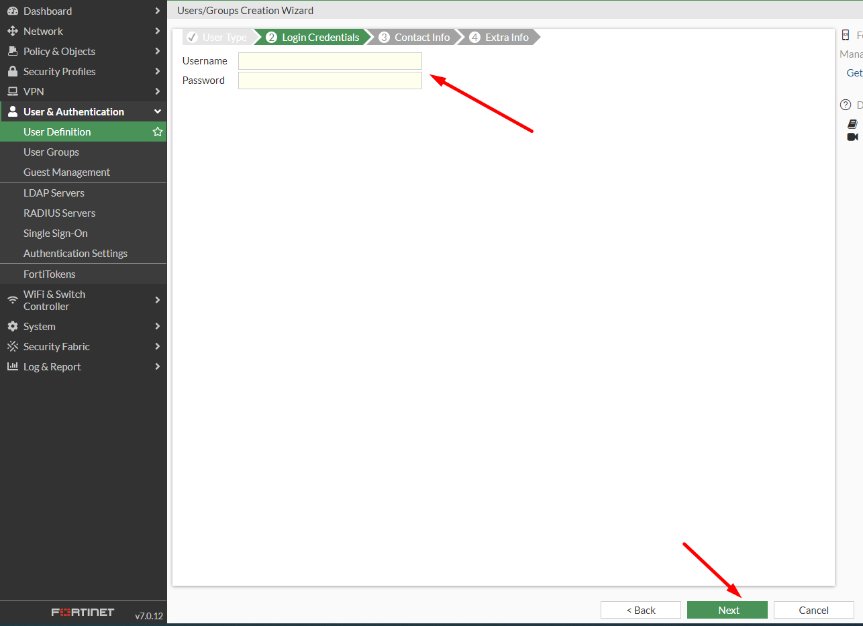The height and width of the screenshot is (626, 863).
Task: Click the Network arrows icon
Action: 12,32
